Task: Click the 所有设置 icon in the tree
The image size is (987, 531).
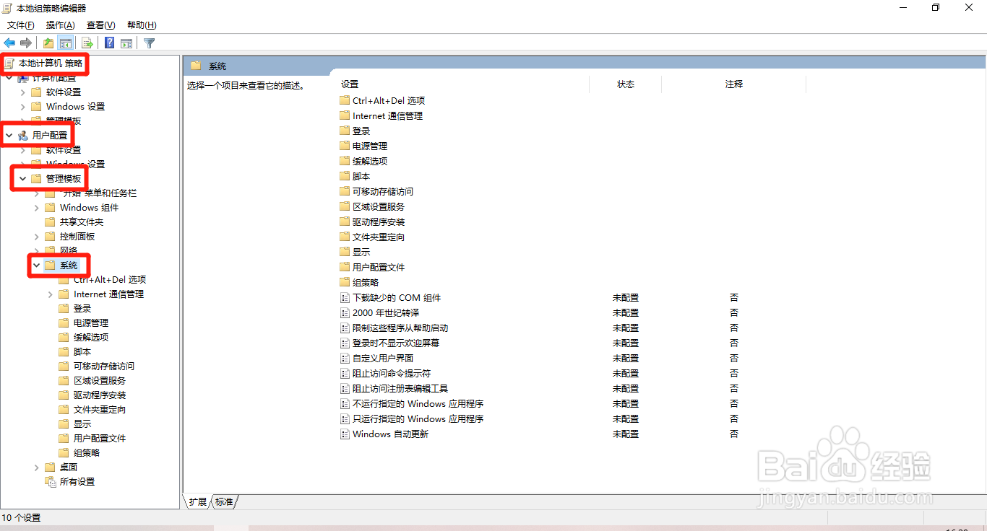Action: [50, 481]
